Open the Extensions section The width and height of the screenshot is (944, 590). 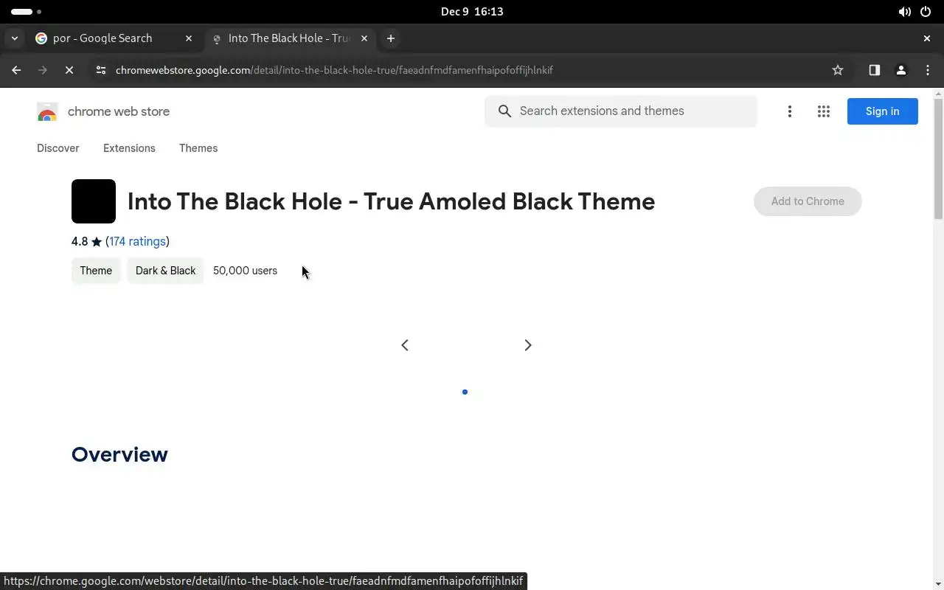129,148
